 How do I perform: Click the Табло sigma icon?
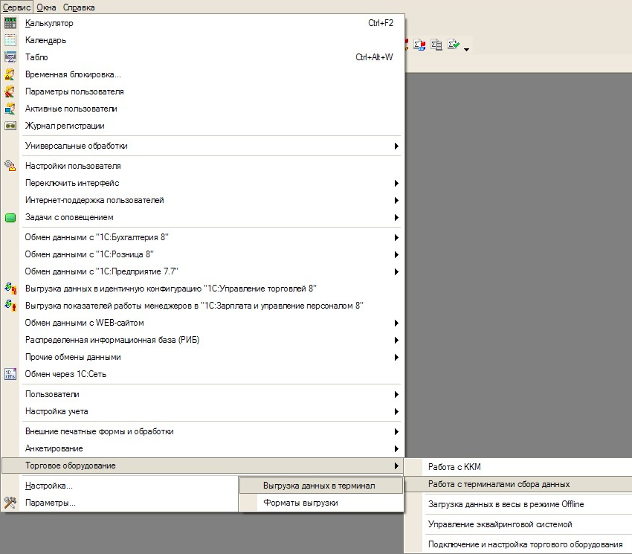10,57
